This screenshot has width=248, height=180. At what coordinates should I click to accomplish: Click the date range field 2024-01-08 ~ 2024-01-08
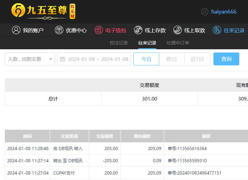(x=94, y=59)
